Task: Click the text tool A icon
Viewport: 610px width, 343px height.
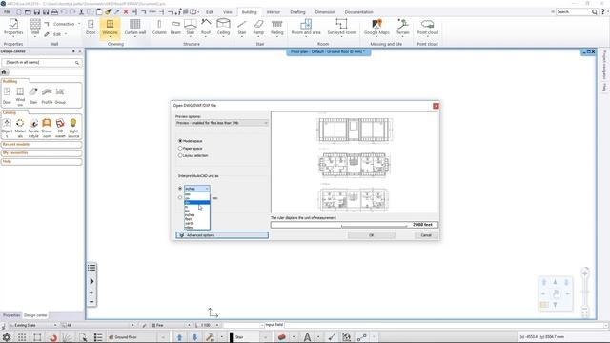Action: point(307,337)
